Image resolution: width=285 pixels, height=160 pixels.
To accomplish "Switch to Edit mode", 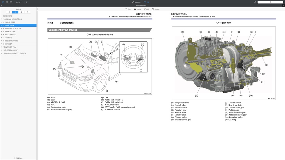I will (146, 2).
